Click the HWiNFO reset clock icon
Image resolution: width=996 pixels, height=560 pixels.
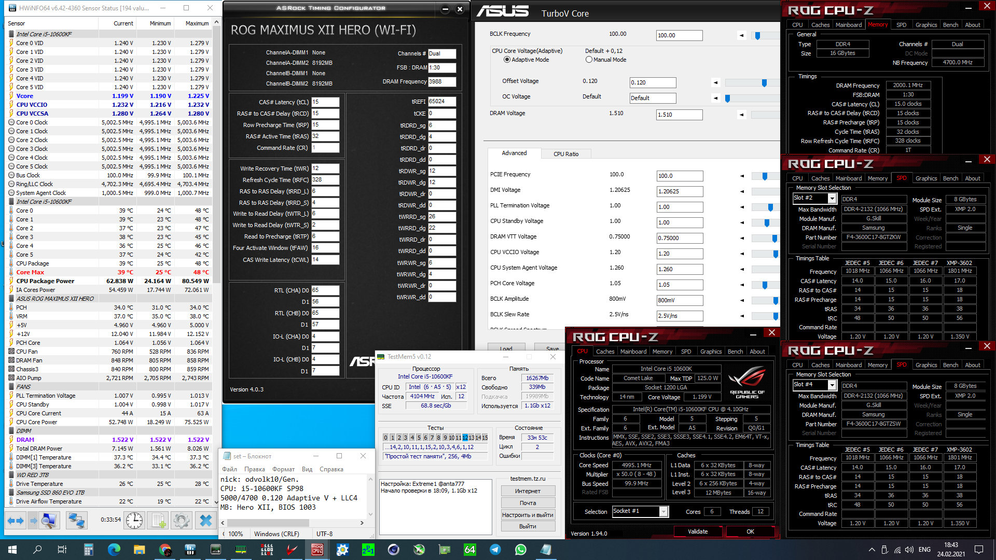point(134,520)
